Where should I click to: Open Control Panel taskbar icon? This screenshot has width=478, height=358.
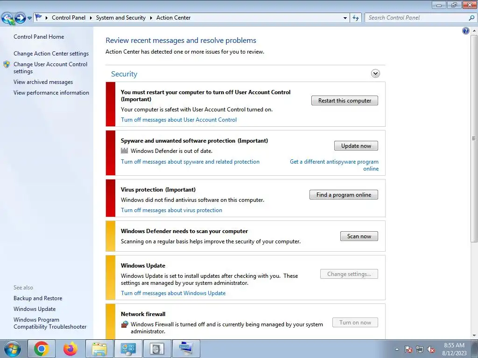(x=128, y=349)
